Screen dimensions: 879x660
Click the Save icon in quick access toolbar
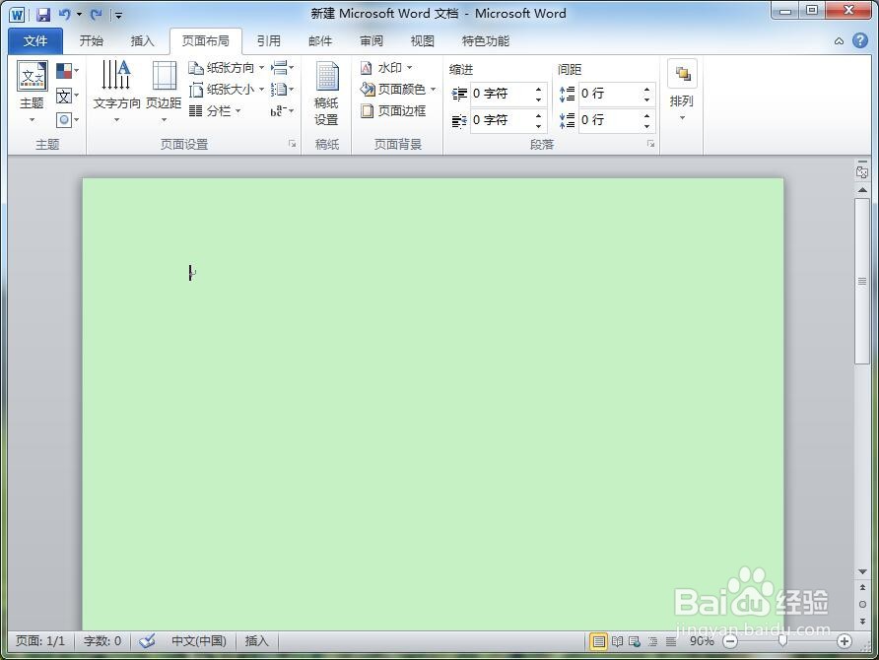pos(42,13)
